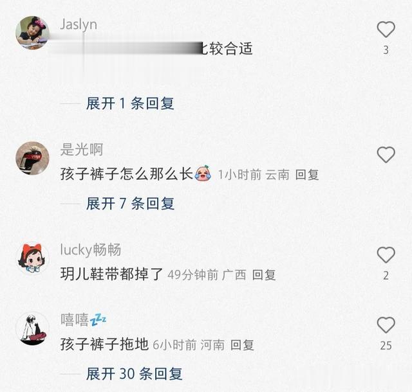
Task: Tap heart on lucky畅畅's comment
Action: click(x=386, y=254)
